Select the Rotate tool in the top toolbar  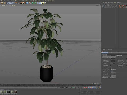click(2, 3)
